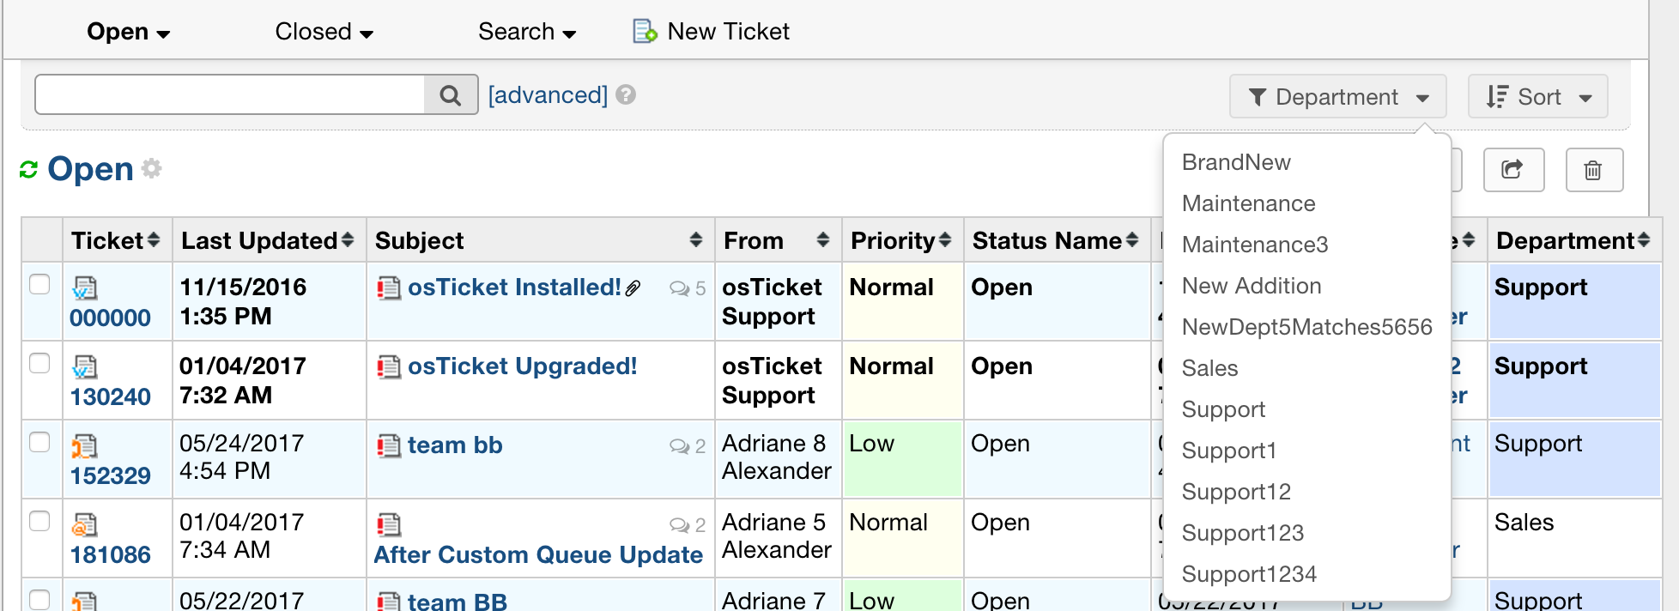
Task: Sort by Subject column arrows
Action: pos(696,240)
